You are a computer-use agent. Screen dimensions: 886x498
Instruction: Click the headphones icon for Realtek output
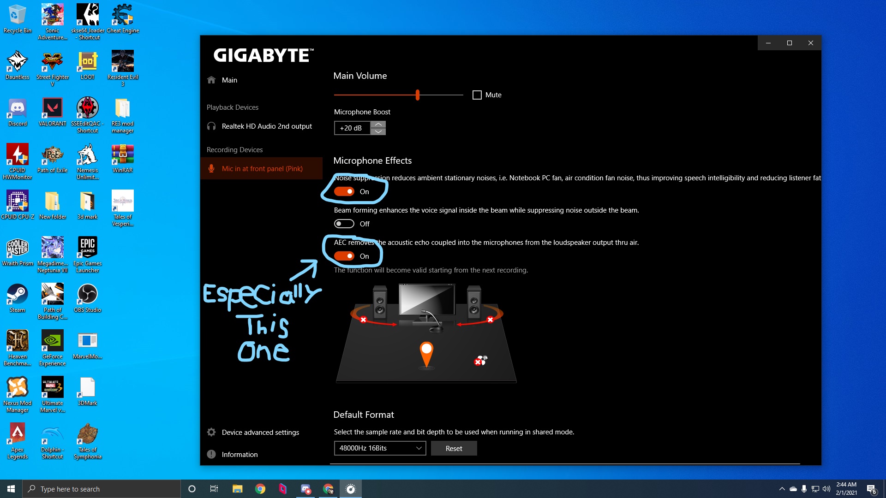coord(211,126)
